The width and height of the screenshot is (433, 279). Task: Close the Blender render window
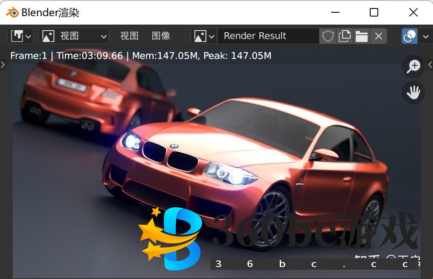click(413, 12)
